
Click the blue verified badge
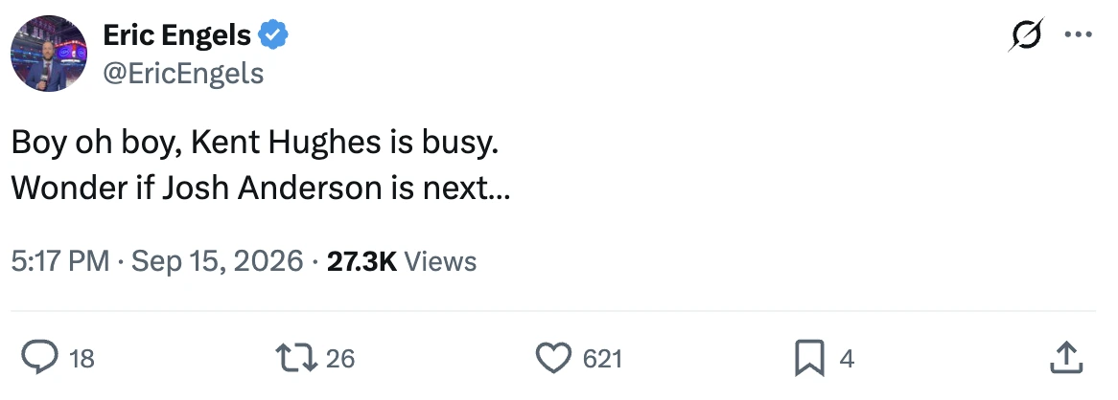coord(273,34)
